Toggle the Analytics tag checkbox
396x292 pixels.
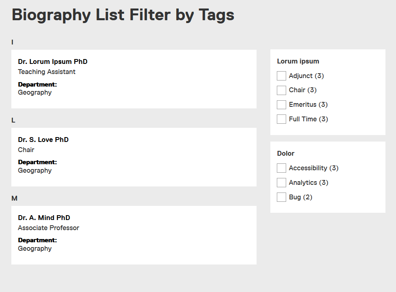(x=281, y=183)
